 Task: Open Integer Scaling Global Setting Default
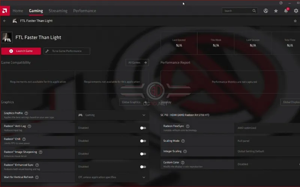pyautogui.click(x=267, y=151)
